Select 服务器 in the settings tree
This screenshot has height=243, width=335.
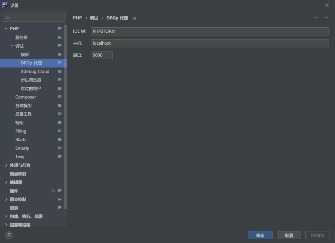pyautogui.click(x=21, y=37)
